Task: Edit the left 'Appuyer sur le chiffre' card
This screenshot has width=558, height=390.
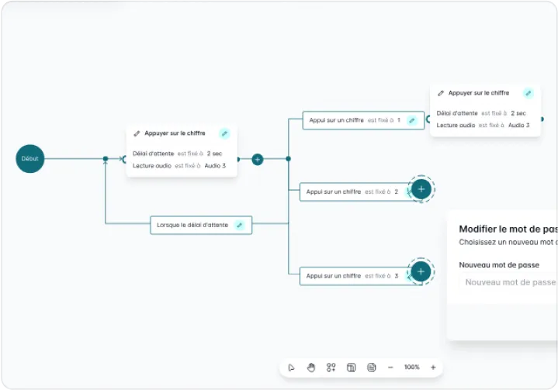Action: [x=224, y=133]
